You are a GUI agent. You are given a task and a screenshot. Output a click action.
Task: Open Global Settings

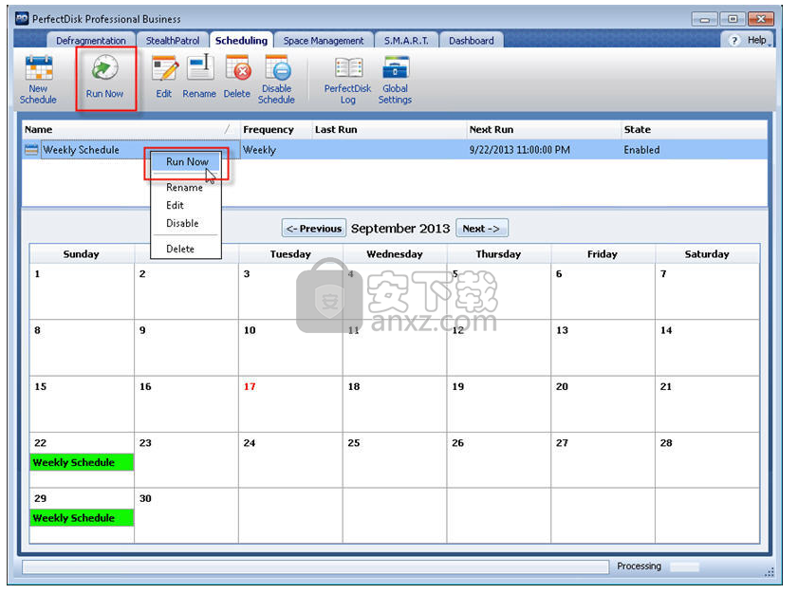click(396, 80)
